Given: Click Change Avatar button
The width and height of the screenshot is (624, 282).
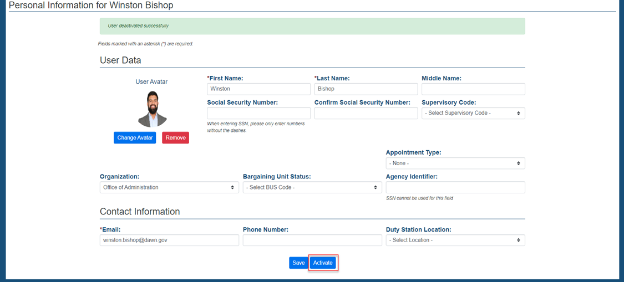Looking at the screenshot, I should [135, 137].
